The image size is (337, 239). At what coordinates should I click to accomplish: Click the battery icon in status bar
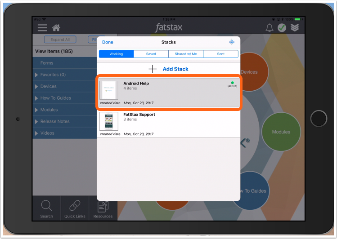point(297,19)
